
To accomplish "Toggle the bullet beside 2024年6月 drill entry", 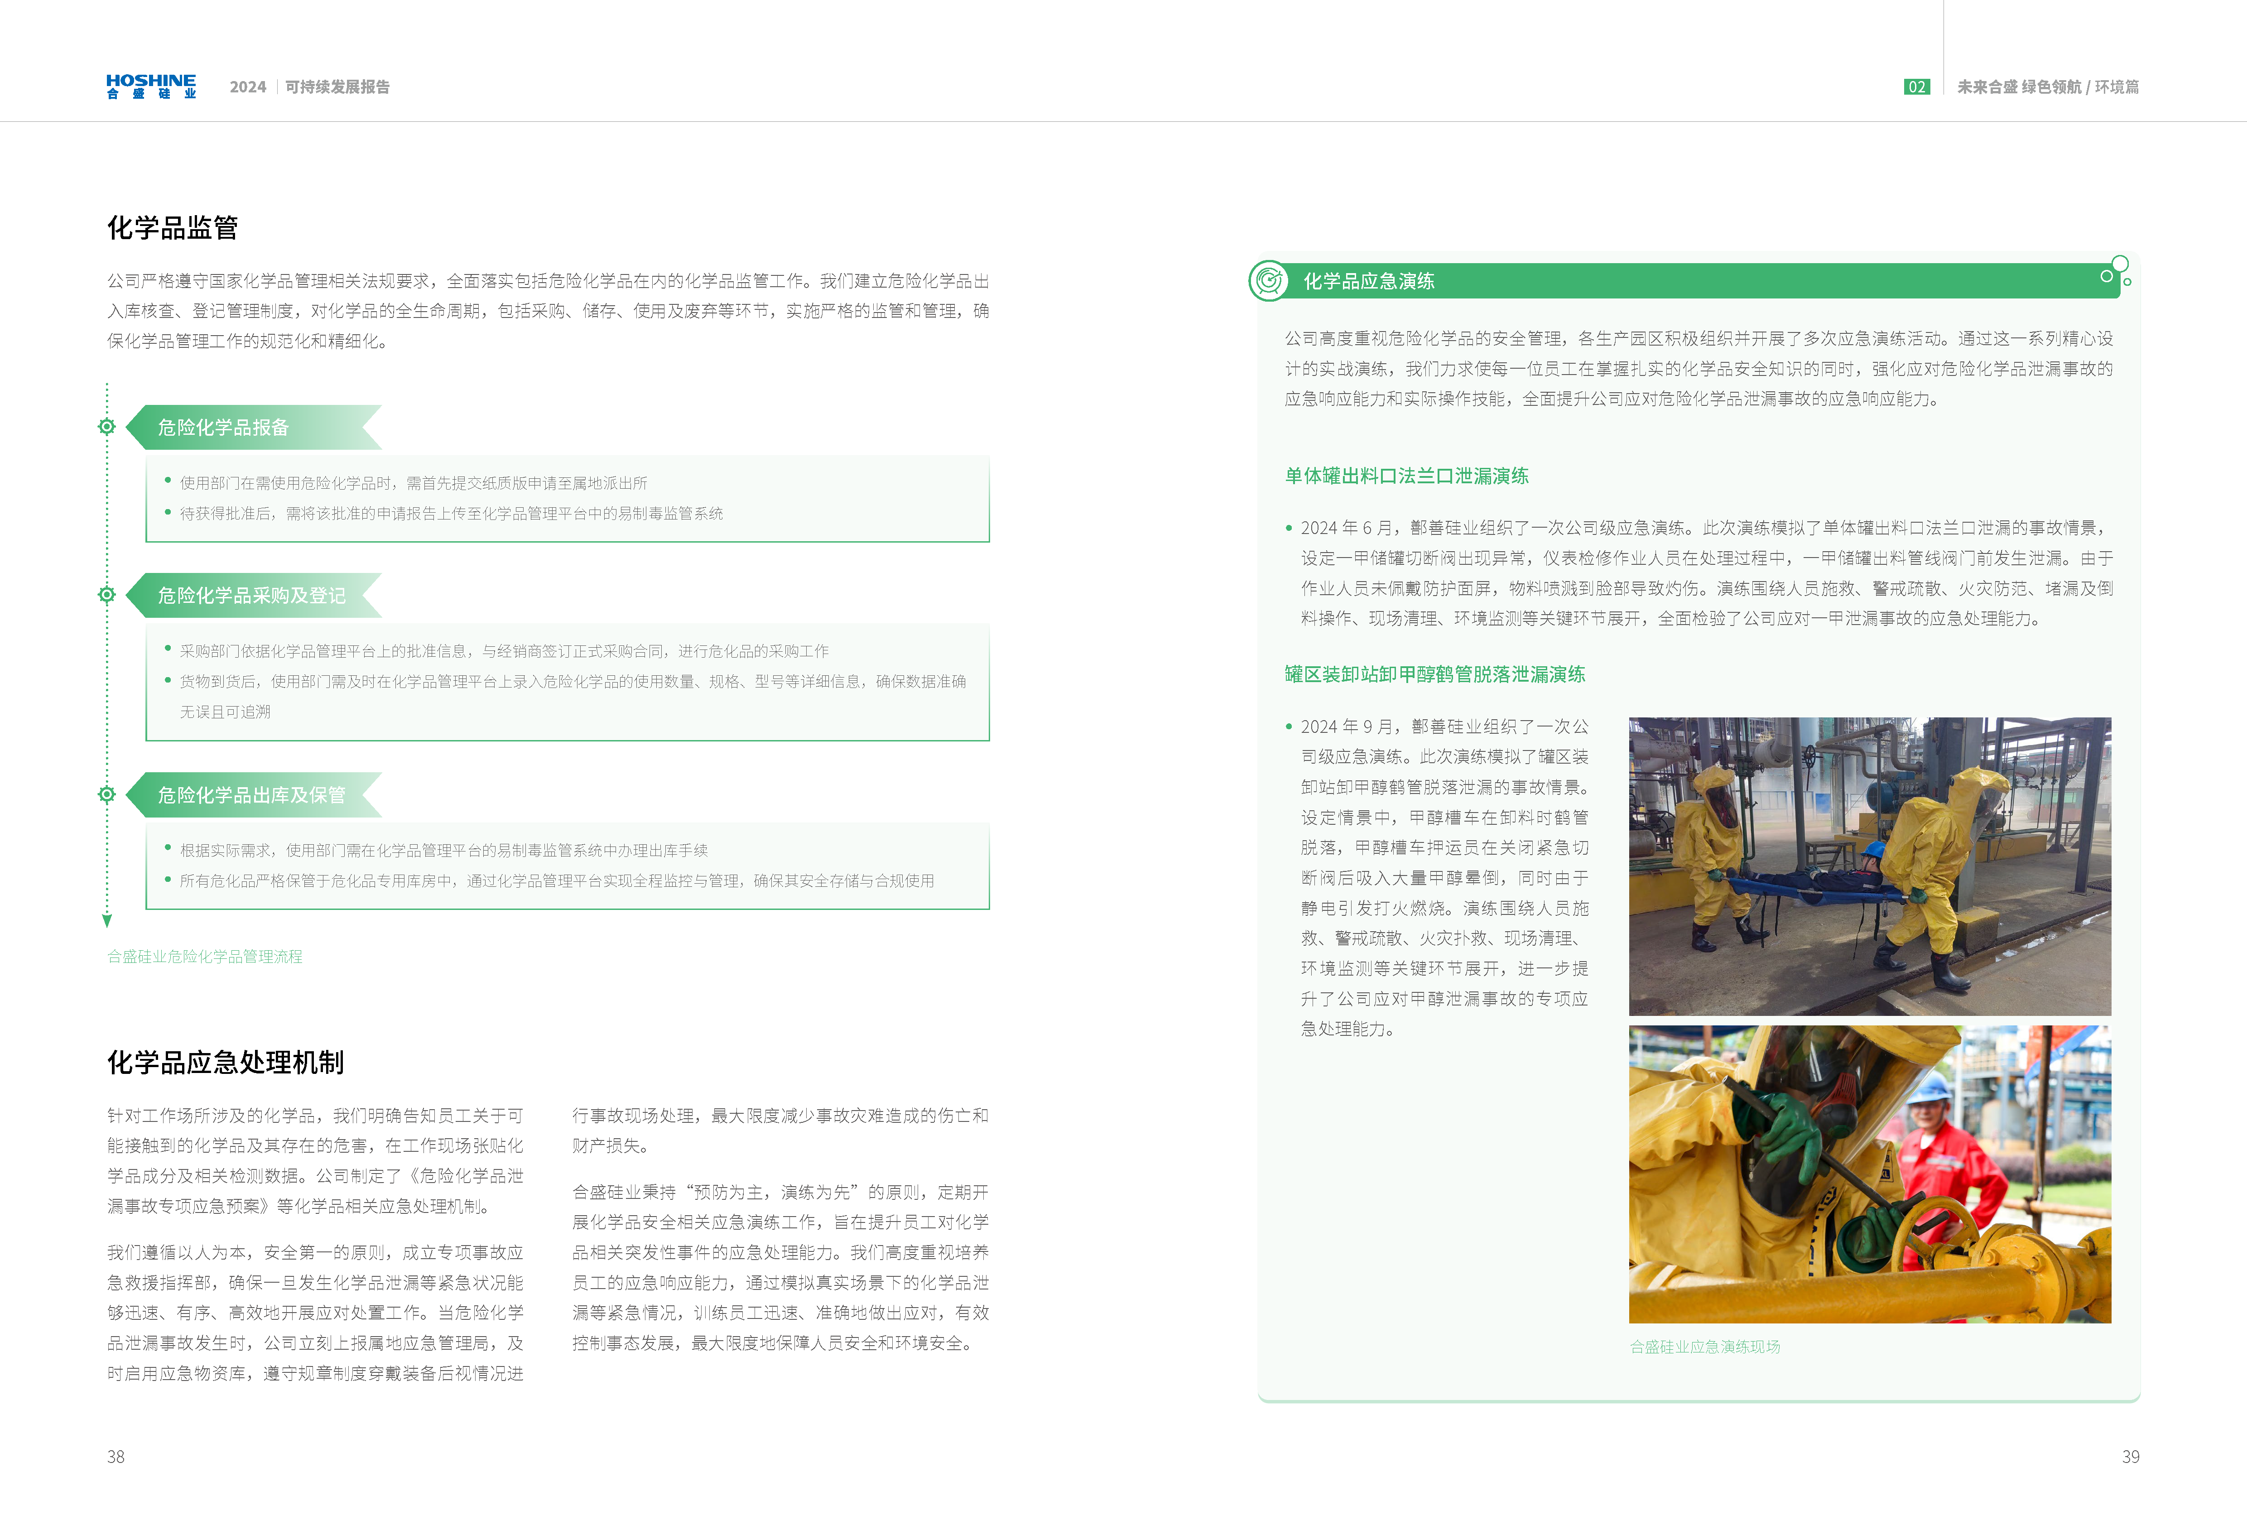I will coord(1290,528).
